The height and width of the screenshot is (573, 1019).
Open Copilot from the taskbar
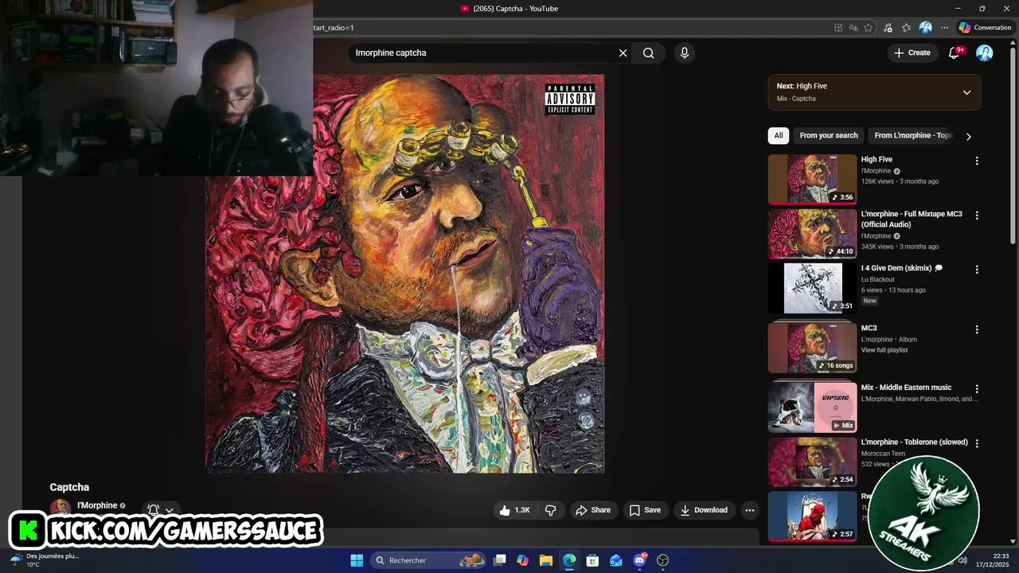click(x=522, y=560)
